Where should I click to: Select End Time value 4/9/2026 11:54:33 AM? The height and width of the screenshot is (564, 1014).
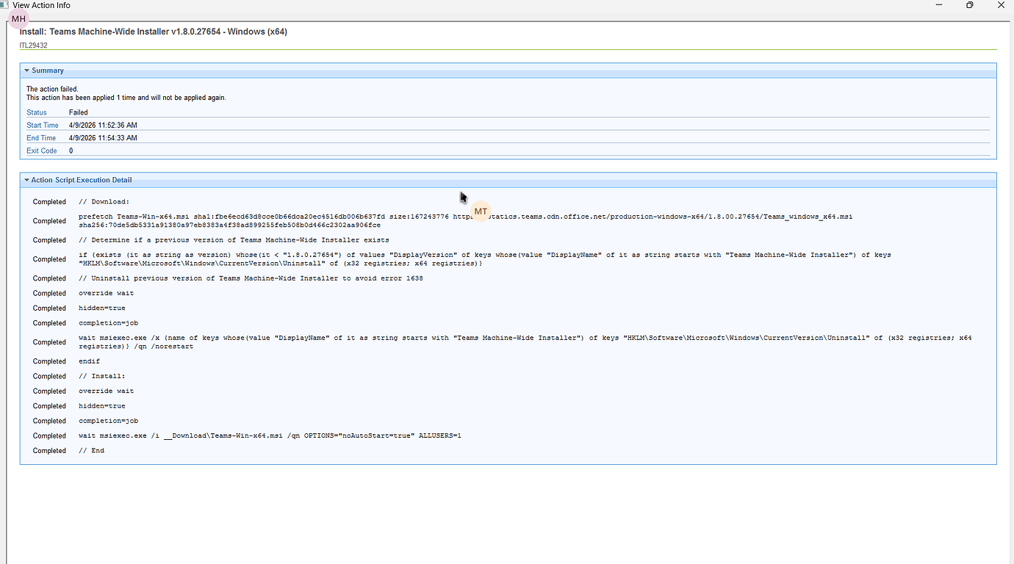pyautogui.click(x=103, y=138)
